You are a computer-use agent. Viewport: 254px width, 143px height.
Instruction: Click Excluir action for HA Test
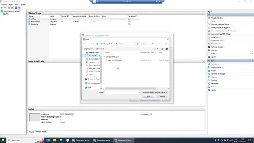(214, 87)
